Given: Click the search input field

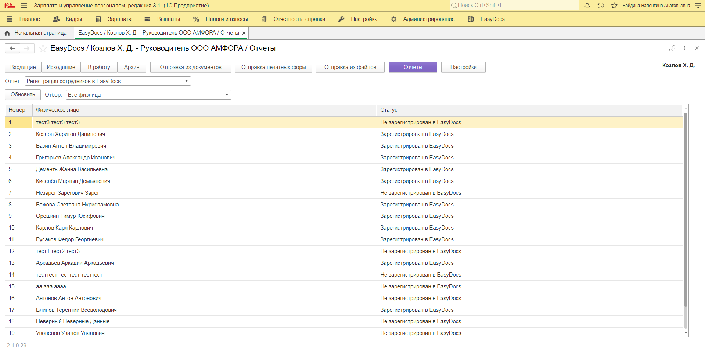Looking at the screenshot, I should coord(514,6).
